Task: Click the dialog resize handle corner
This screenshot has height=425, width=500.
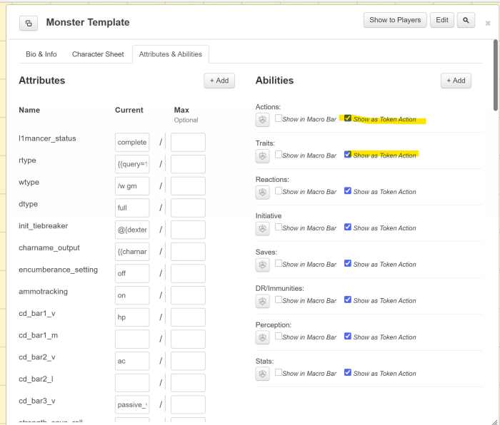Action: click(x=494, y=421)
